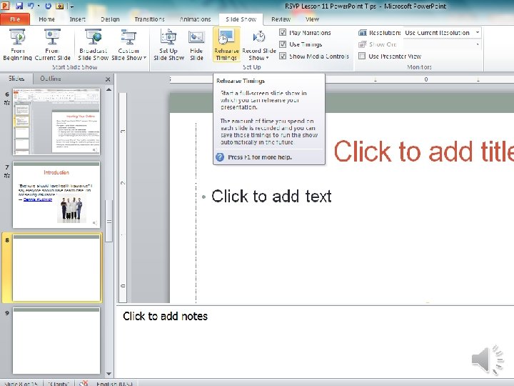Screen dimensions: 514x386
Task: Select the Slides pane tab
Action: coord(16,79)
